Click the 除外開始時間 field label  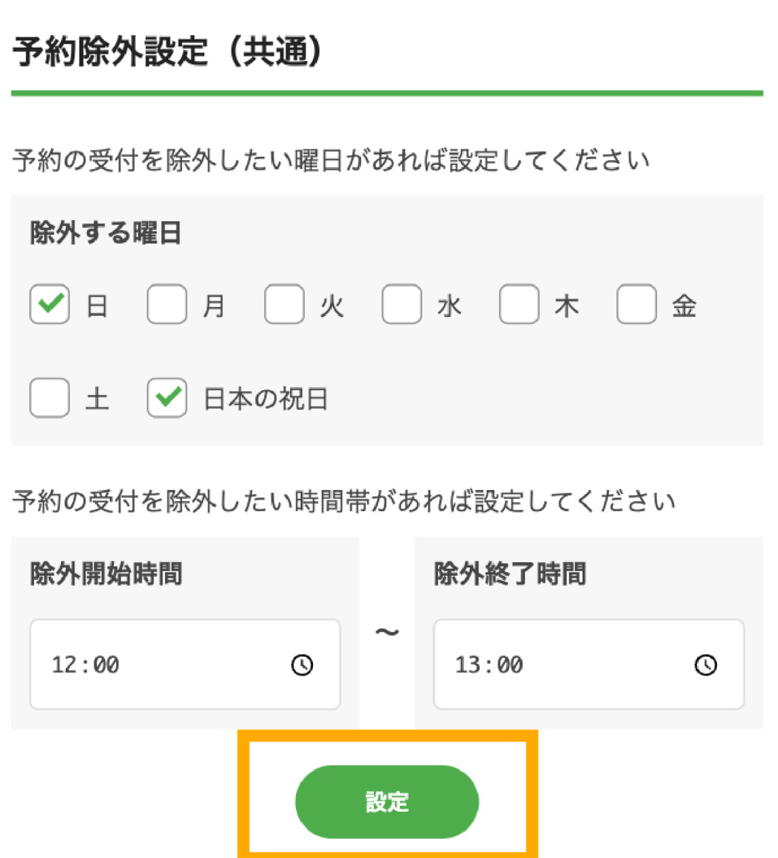pyautogui.click(x=106, y=574)
